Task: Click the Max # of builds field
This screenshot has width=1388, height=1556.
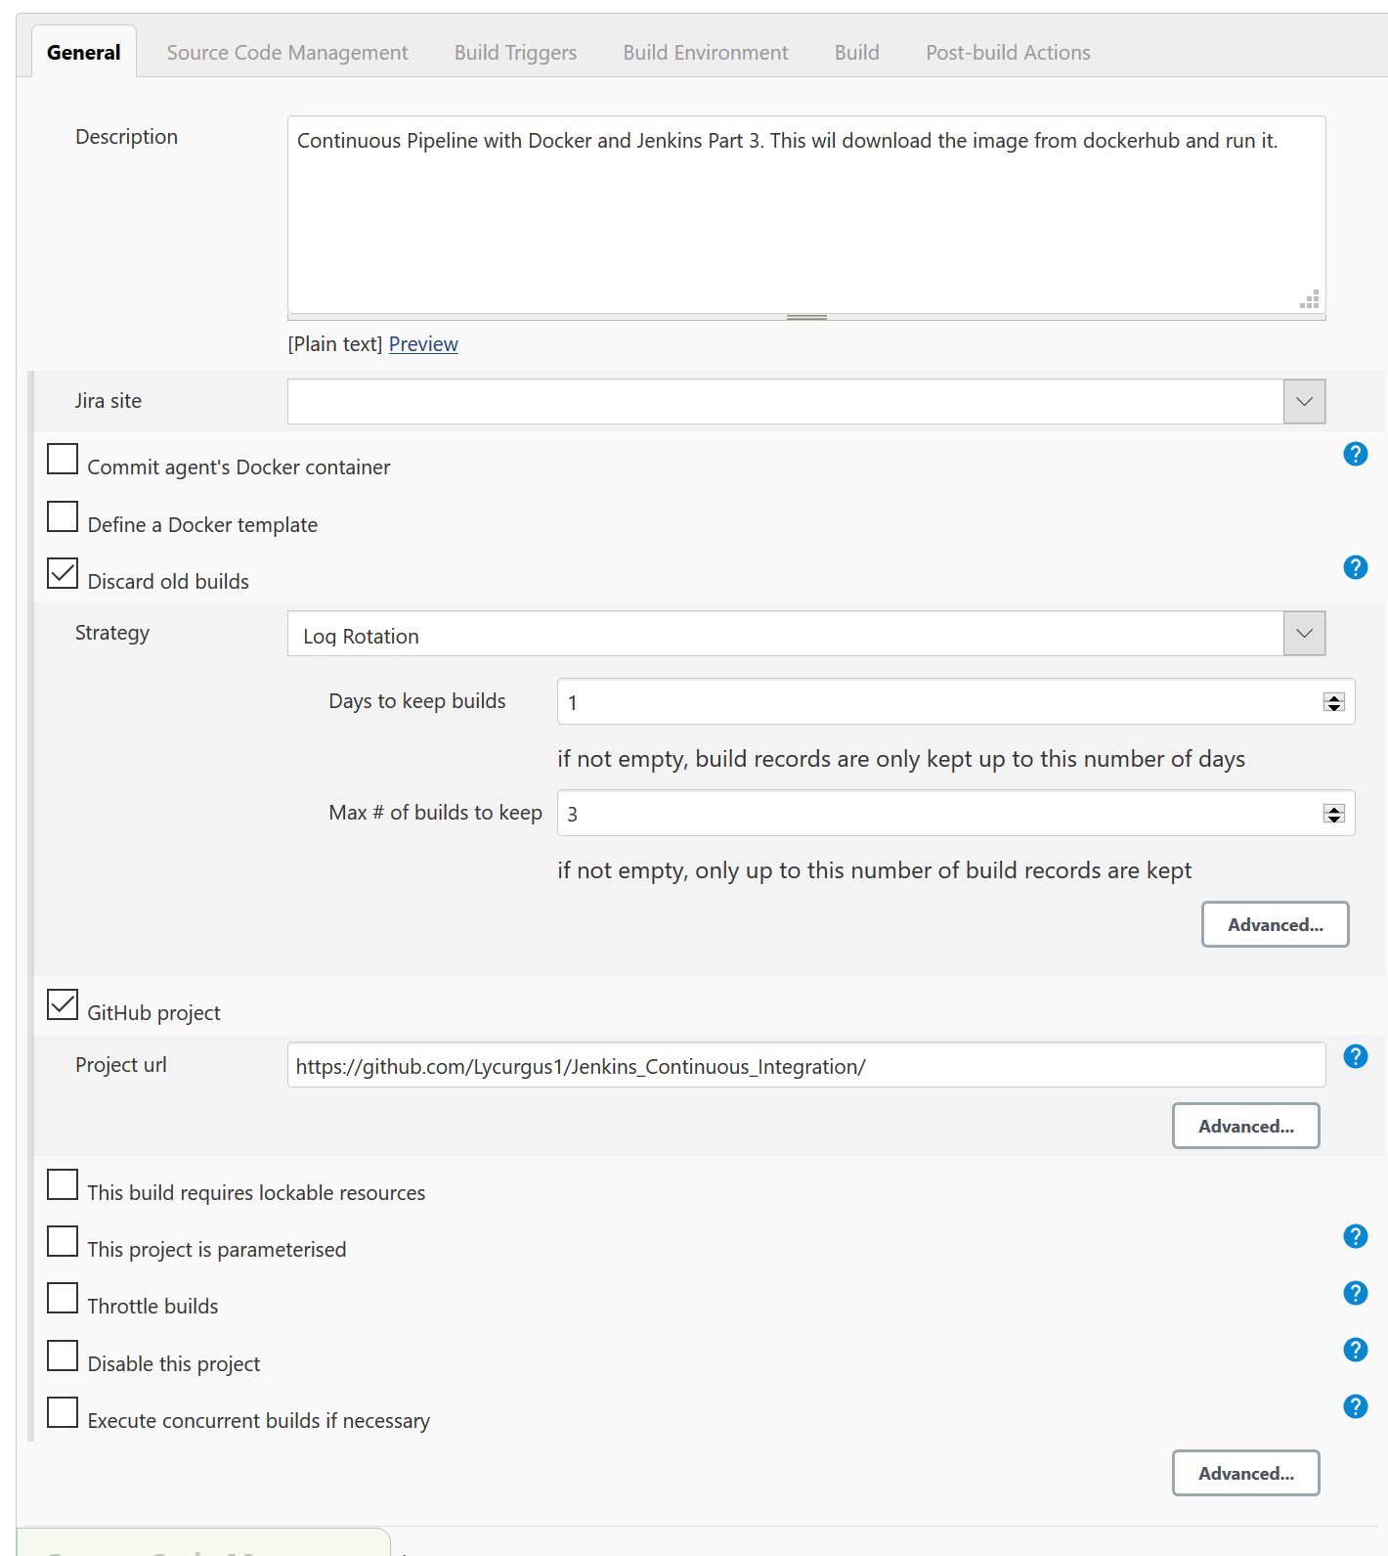Action: pyautogui.click(x=956, y=813)
